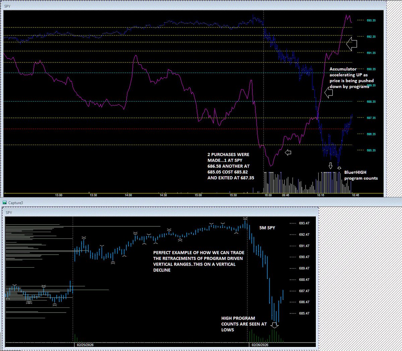Select the 685.47 price label
402x351 pixels.
304,313
